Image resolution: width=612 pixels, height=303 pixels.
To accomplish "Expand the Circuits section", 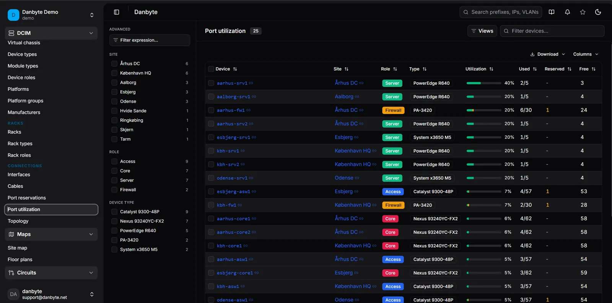I will pyautogui.click(x=91, y=273).
